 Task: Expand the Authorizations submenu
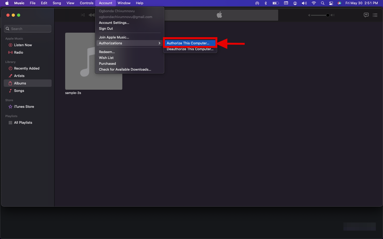[130, 43]
